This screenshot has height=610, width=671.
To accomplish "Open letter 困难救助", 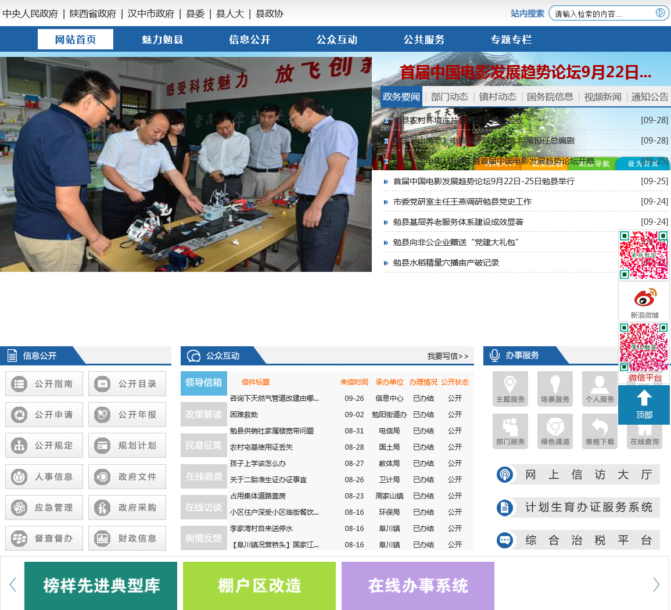I will 244,415.
